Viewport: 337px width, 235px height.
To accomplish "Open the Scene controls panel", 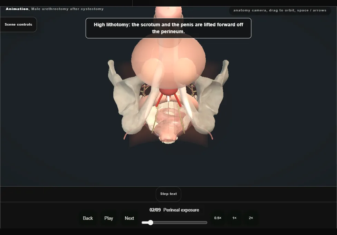I will tap(19, 25).
